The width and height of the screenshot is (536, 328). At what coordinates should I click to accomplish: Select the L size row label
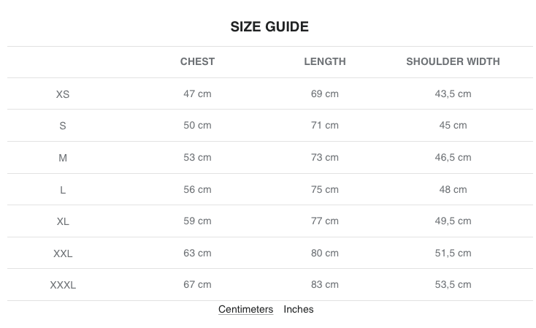click(x=63, y=190)
